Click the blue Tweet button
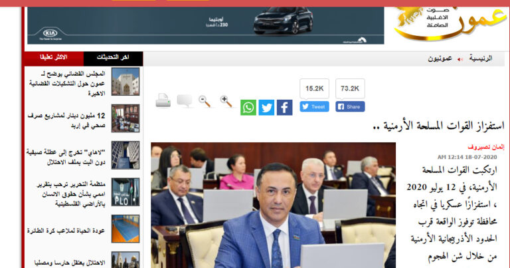The width and height of the screenshot is (510, 268). tap(314, 106)
